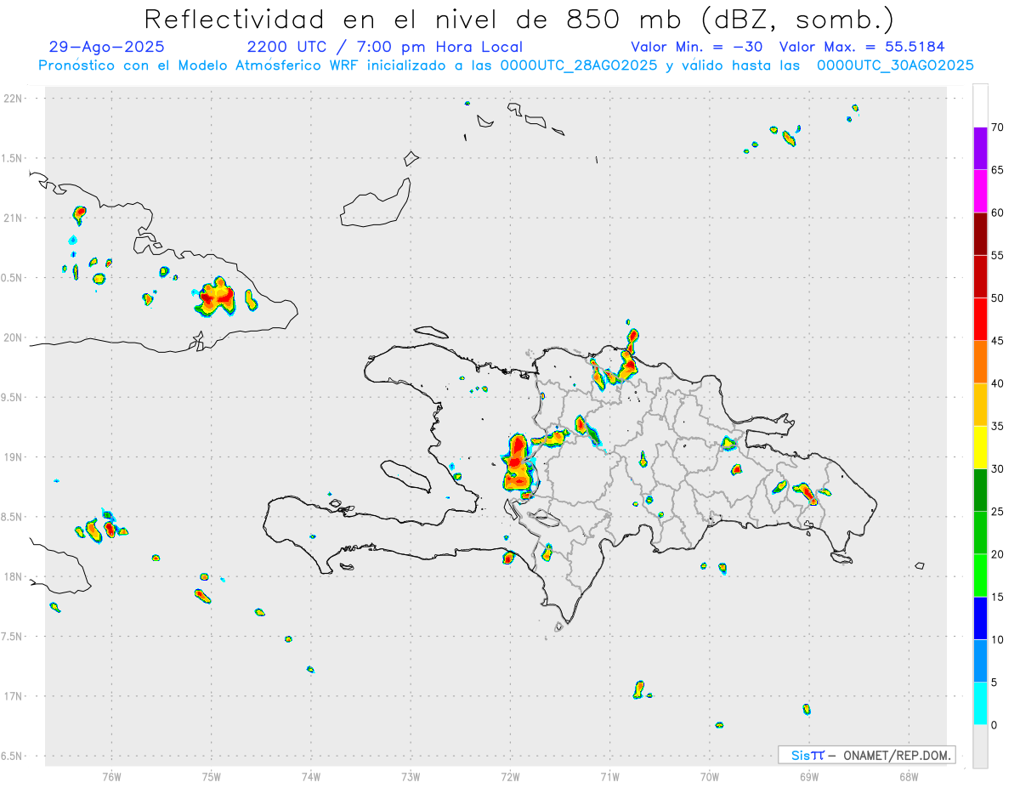Select the colorbar value label '15'
Screen dimensions: 1020x788
[997, 597]
